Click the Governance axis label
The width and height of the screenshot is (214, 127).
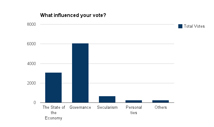point(80,107)
